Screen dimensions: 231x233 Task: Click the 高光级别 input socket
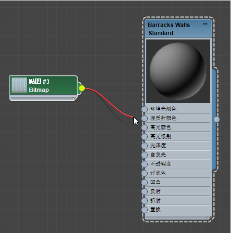(x=144, y=137)
